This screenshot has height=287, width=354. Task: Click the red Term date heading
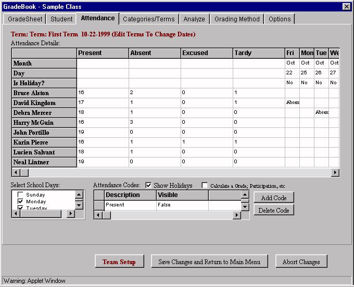click(x=103, y=34)
